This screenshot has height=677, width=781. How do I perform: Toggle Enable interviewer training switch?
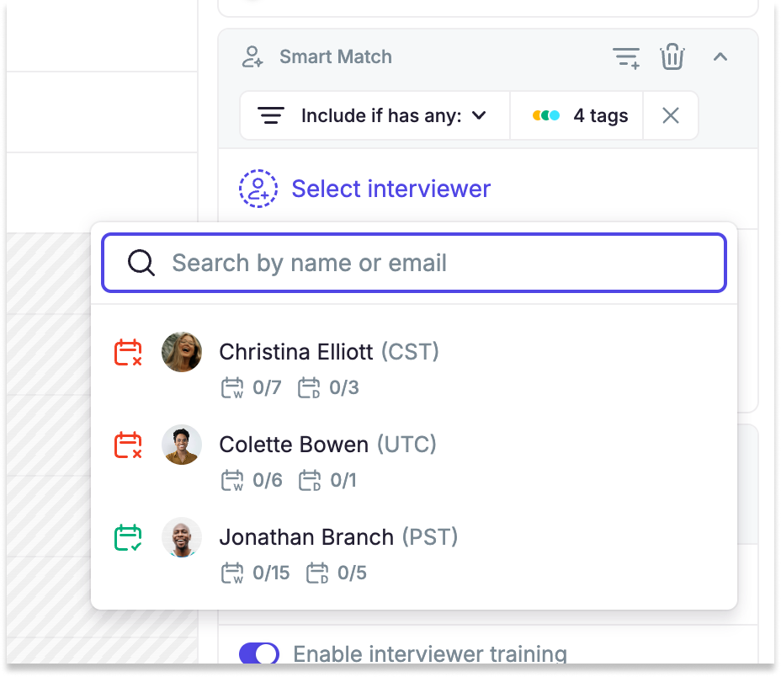point(259,653)
